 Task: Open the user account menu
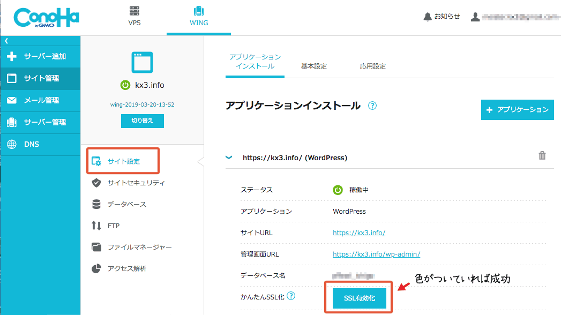coord(515,17)
